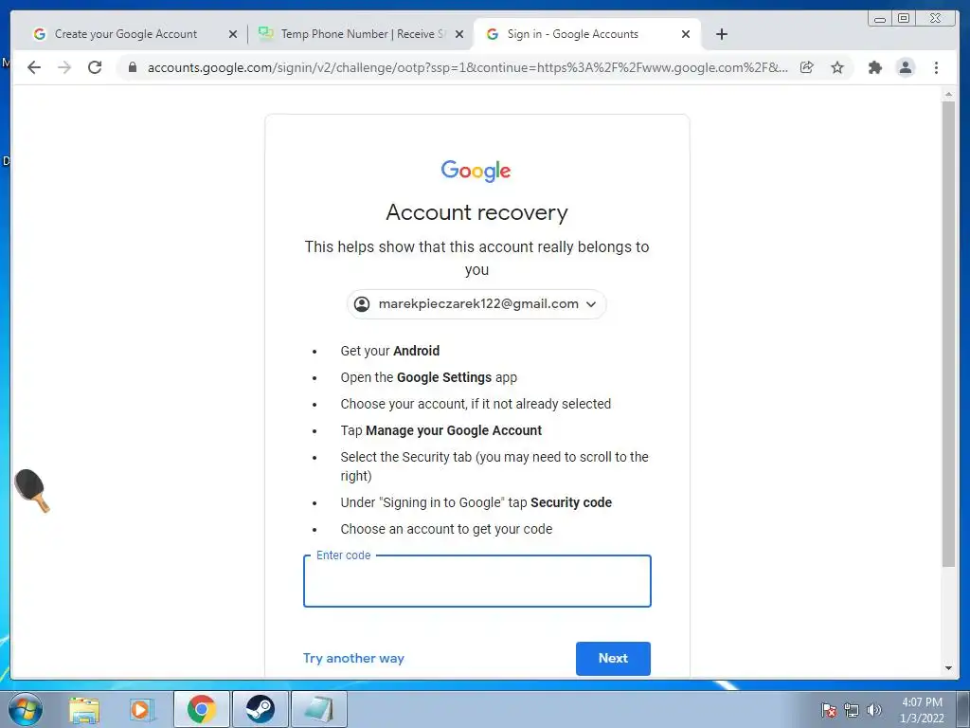Open a new tab with plus button
The image size is (970, 728).
pos(721,34)
